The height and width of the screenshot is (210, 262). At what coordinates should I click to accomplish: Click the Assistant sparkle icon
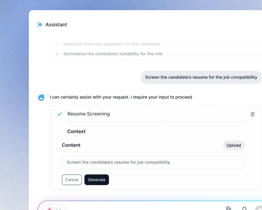tap(40, 24)
